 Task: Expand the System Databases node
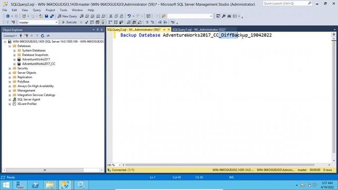click(14, 51)
